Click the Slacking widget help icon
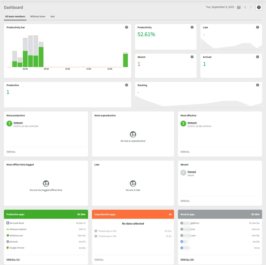This screenshot has height=265, width=266. 257,85
